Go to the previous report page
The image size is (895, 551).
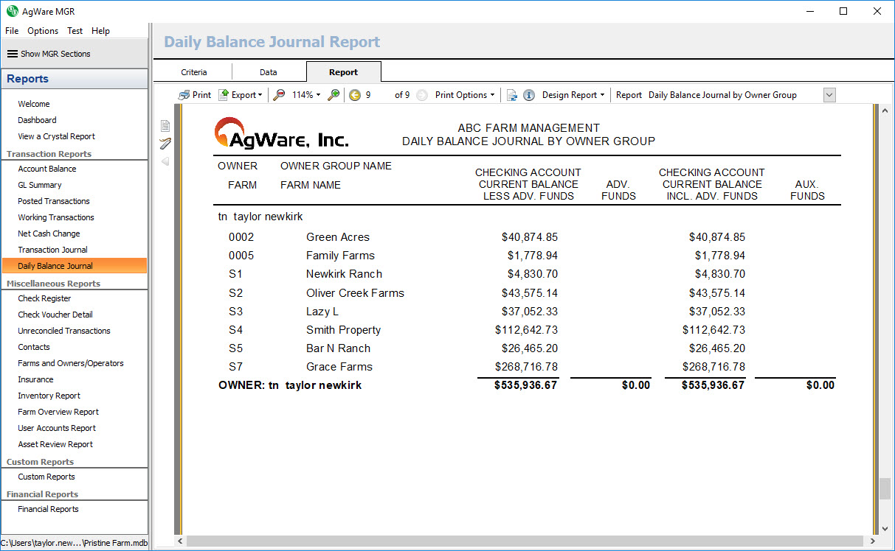pos(355,95)
